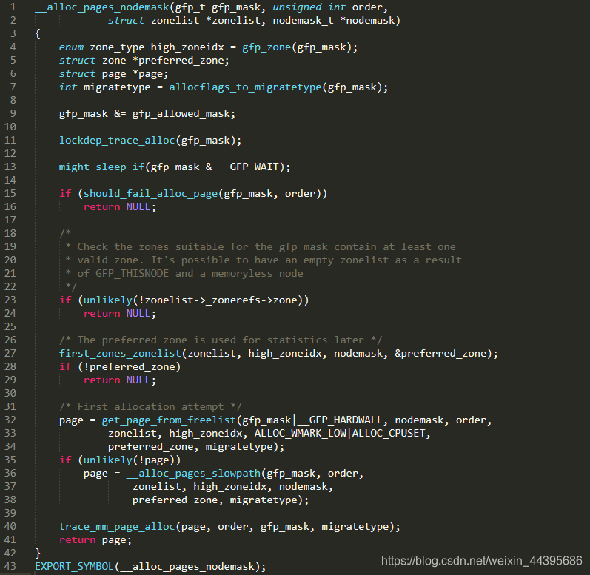Click gfp_allowed_mask on line 9
The height and width of the screenshot is (575, 590).
pos(181,113)
